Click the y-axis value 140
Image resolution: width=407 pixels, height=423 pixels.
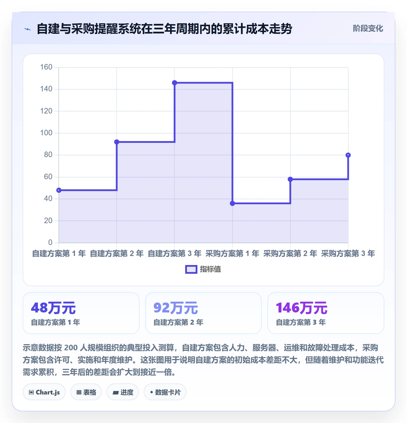[46, 89]
